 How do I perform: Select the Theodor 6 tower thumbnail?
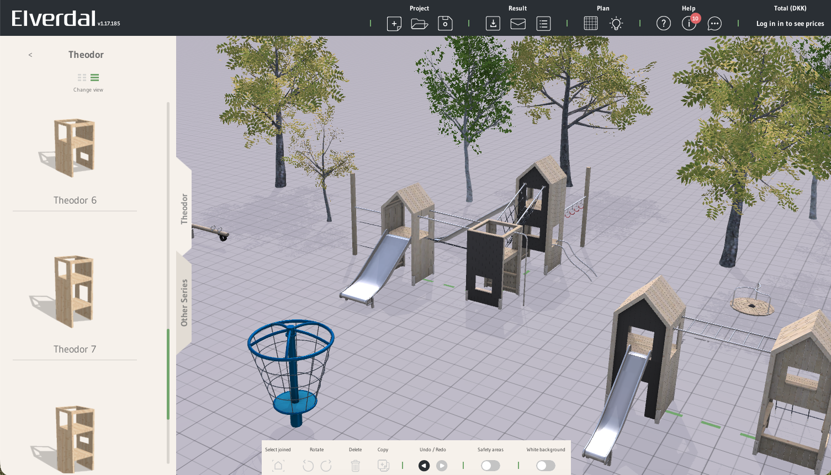point(74,148)
